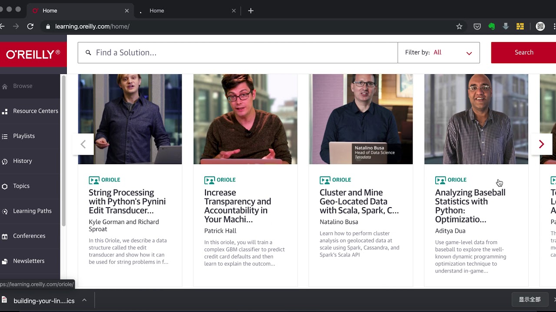556x312 pixels.
Task: Open the History sidebar icon
Action: [x=5, y=162]
